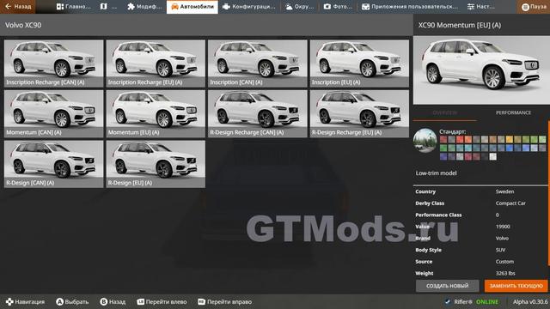The width and height of the screenshot is (550, 309).
Task: Go back with the Назад arrow button
Action: 17,6
